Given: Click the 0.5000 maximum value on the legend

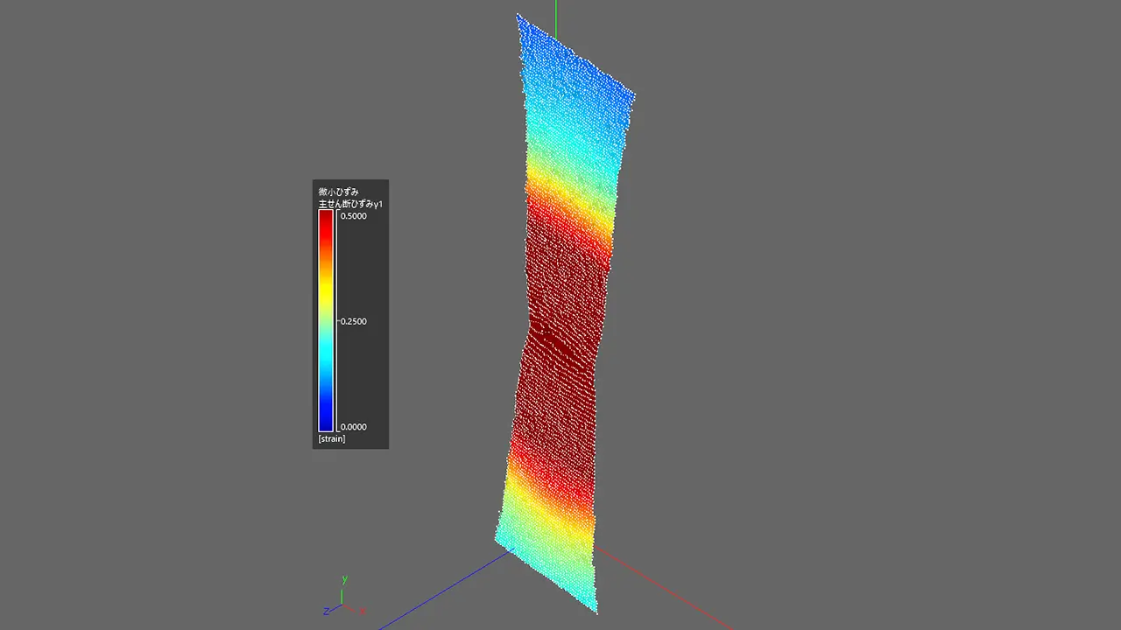Looking at the screenshot, I should (354, 216).
